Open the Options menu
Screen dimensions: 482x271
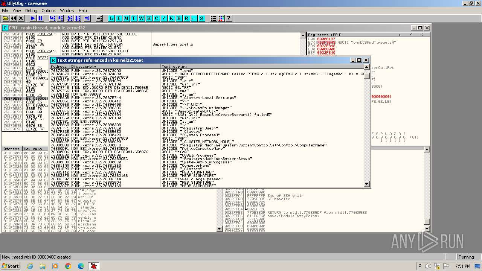tap(49, 11)
